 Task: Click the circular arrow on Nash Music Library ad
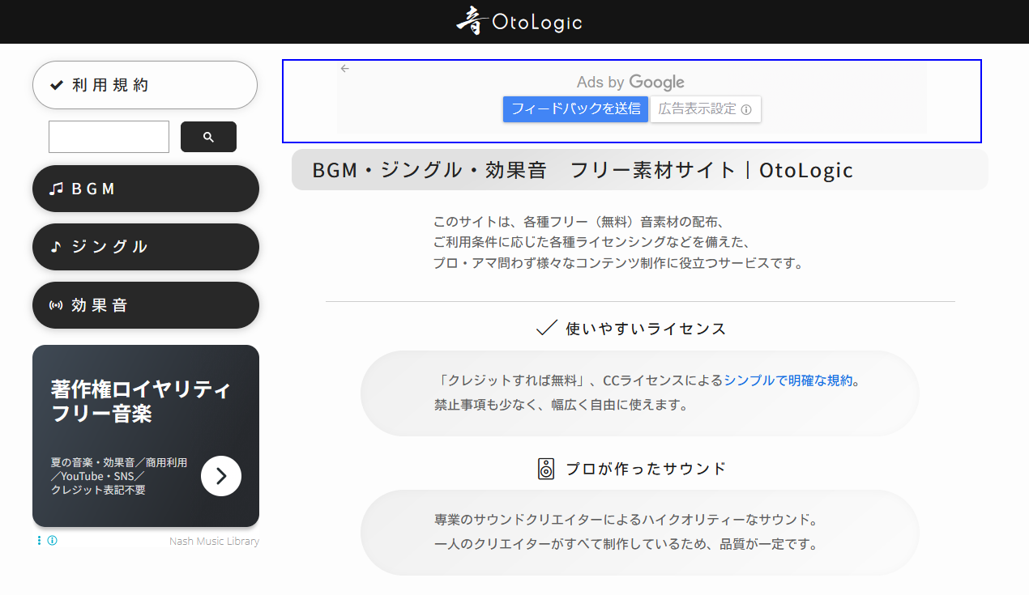coord(220,476)
